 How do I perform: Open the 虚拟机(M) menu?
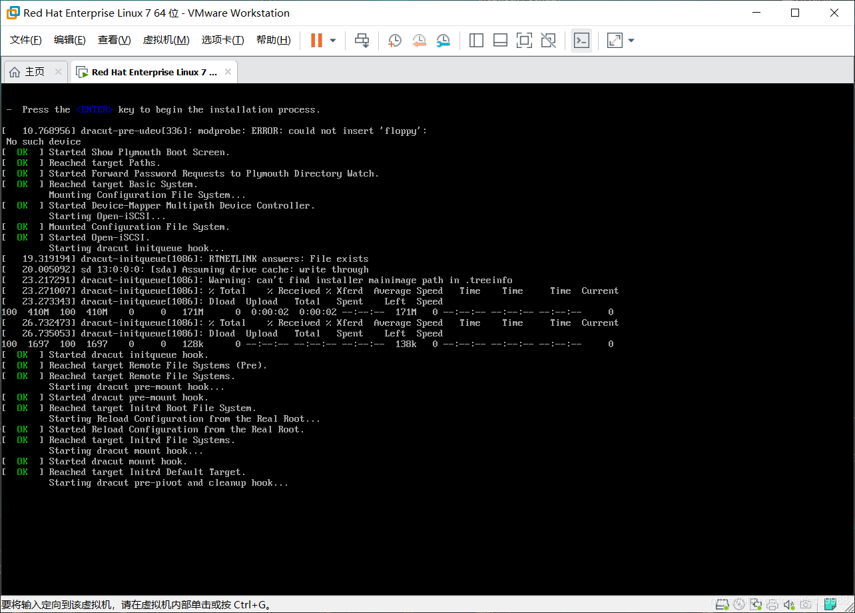coord(166,41)
